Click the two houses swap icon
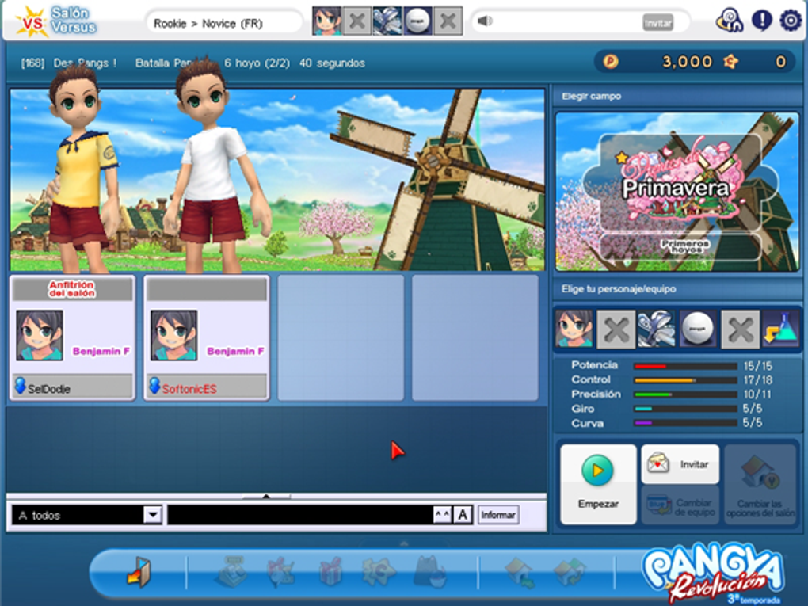The width and height of the screenshot is (808, 606). point(569,573)
